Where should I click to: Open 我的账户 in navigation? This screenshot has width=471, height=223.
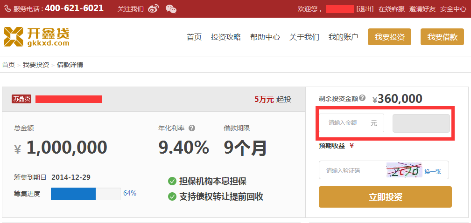[x=343, y=37]
